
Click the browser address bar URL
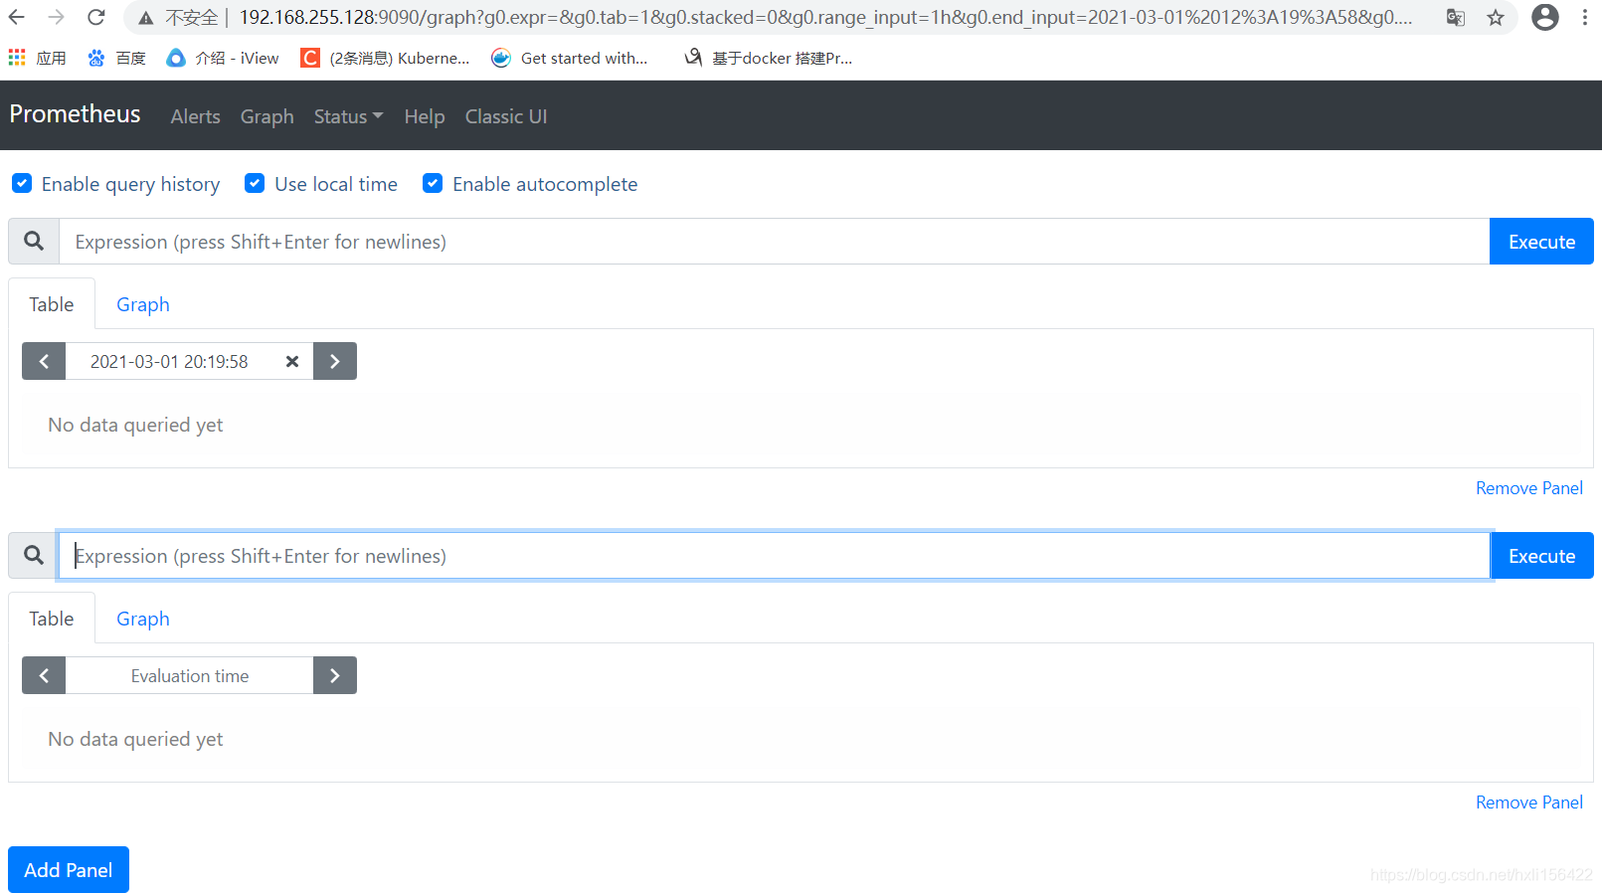(x=825, y=17)
